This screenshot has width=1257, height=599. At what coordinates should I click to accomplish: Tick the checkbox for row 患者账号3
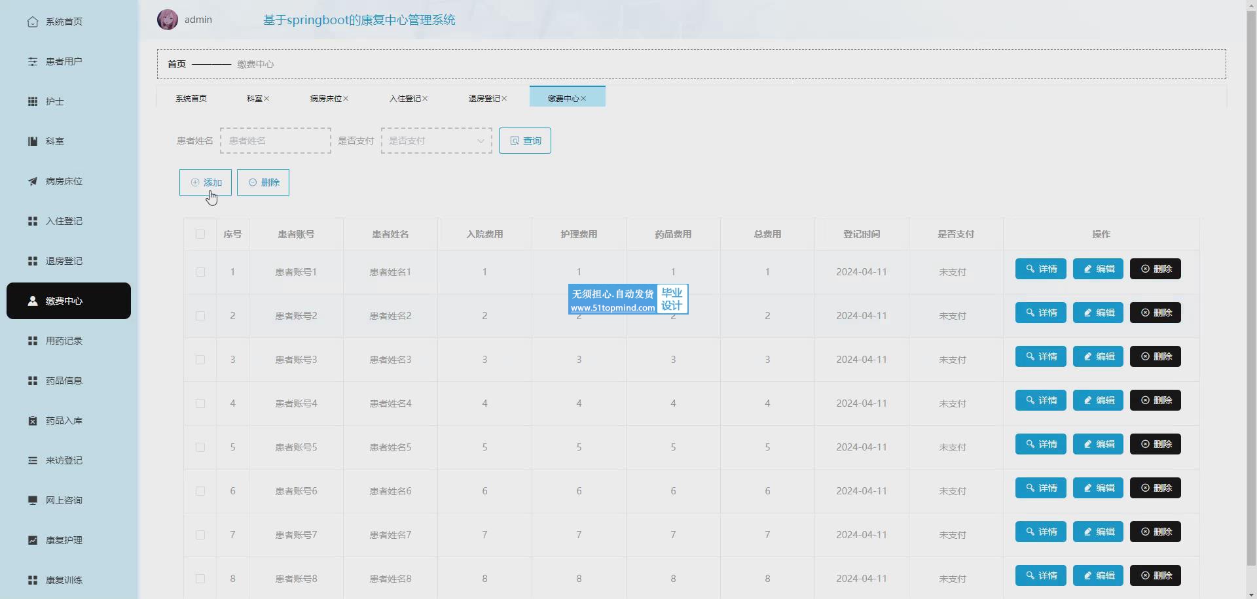pyautogui.click(x=200, y=360)
